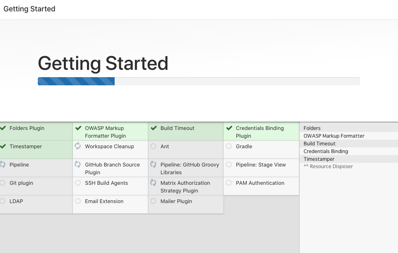
Task: Select the Mailer Plugin cell
Action: (x=185, y=204)
